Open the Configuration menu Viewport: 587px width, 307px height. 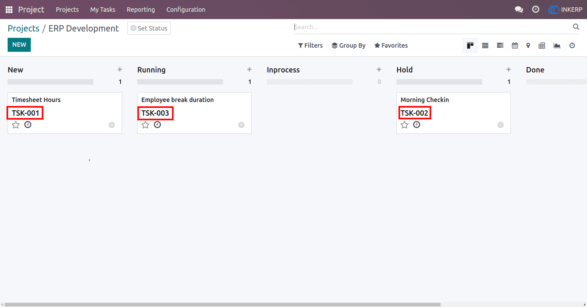coord(186,10)
